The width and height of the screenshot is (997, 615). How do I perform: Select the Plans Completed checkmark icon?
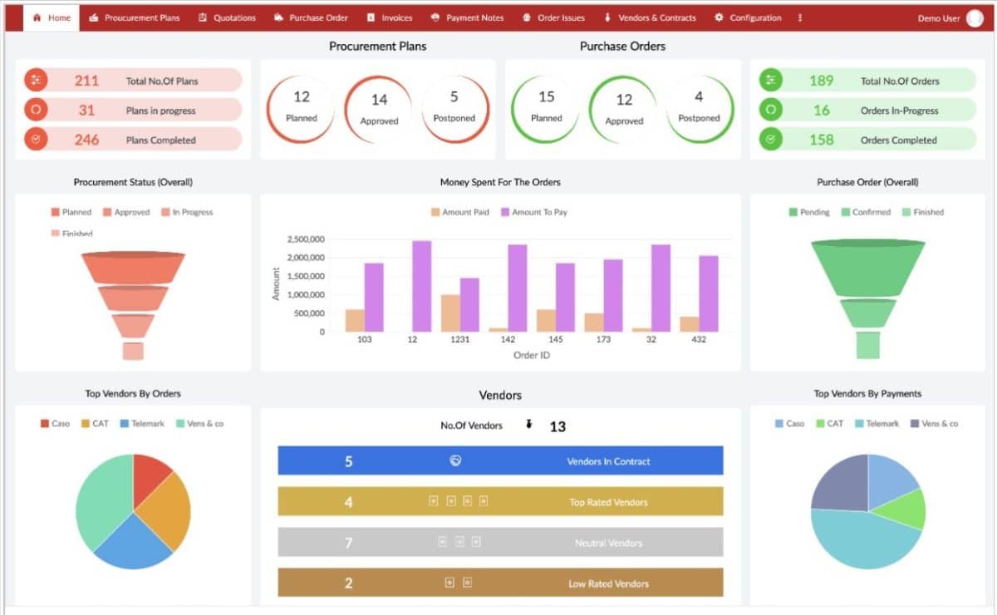[34, 139]
